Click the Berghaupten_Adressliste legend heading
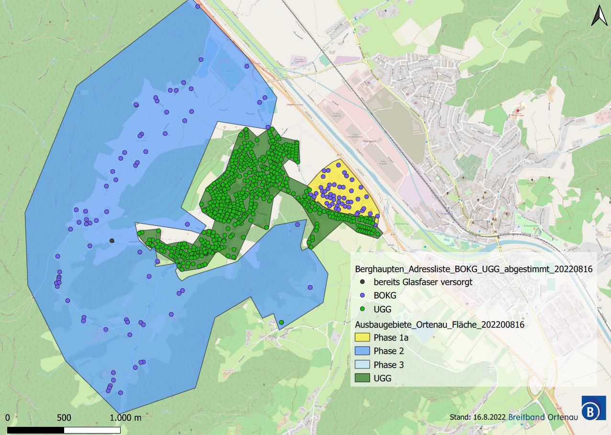The image size is (611, 435). [473, 269]
